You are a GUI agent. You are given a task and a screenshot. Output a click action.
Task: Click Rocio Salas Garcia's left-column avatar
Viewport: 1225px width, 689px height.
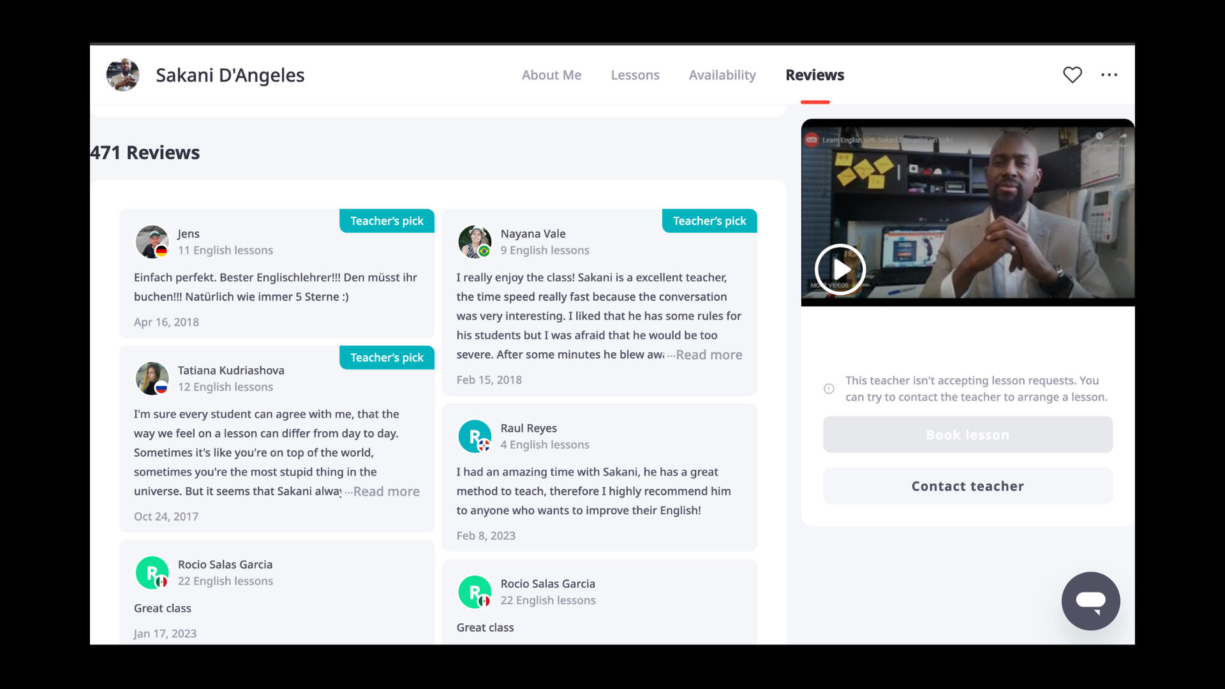tap(152, 573)
